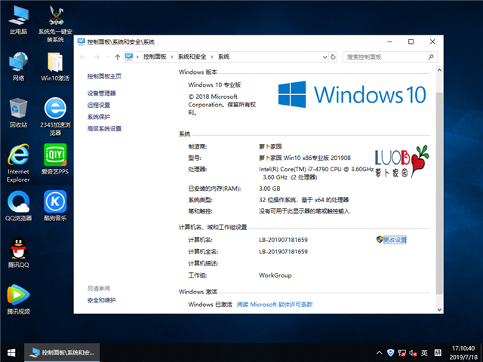
Task: Click the network icon in system tray
Action: pos(401,352)
